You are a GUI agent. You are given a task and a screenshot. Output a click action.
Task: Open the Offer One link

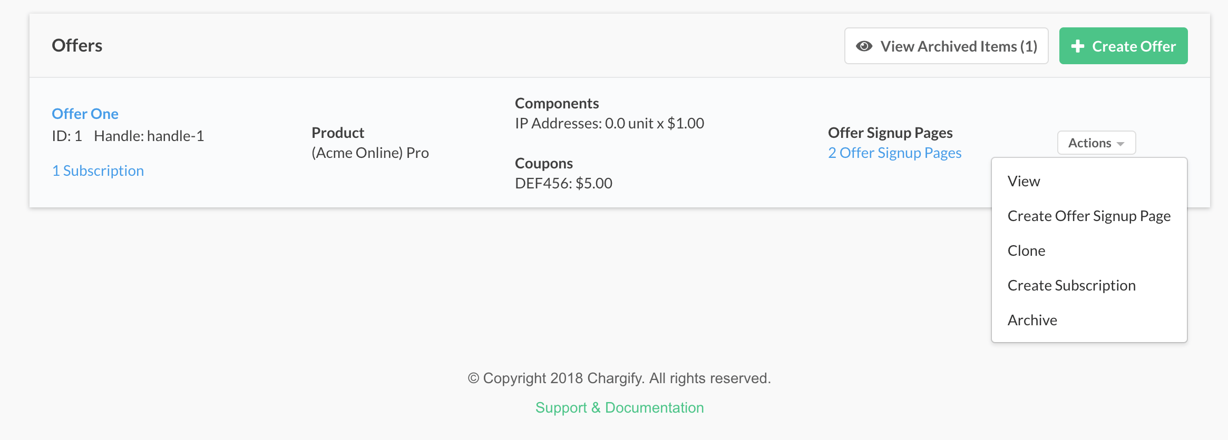(85, 114)
